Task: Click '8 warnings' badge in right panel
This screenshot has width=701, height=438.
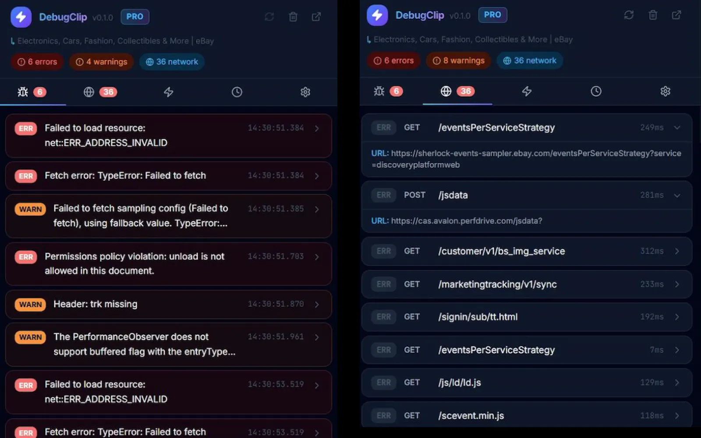Action: (x=458, y=60)
